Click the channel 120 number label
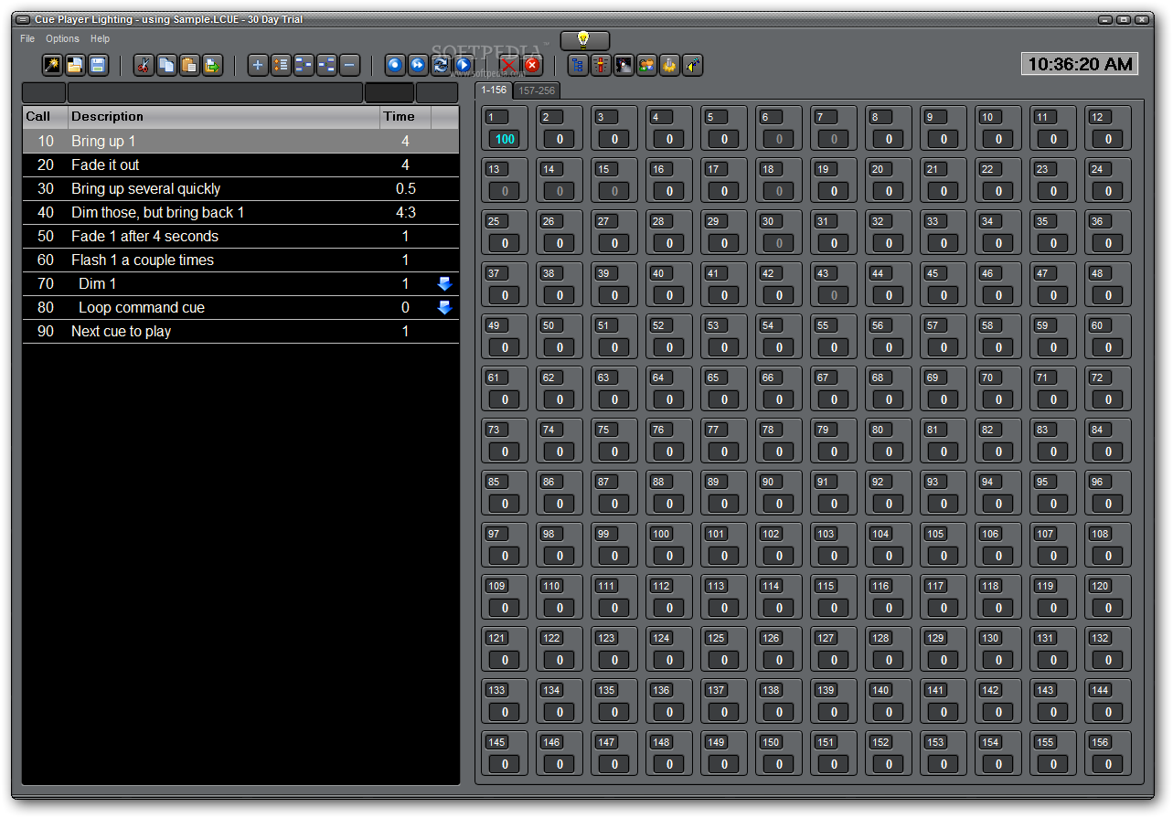This screenshot has width=1173, height=818. click(1100, 586)
